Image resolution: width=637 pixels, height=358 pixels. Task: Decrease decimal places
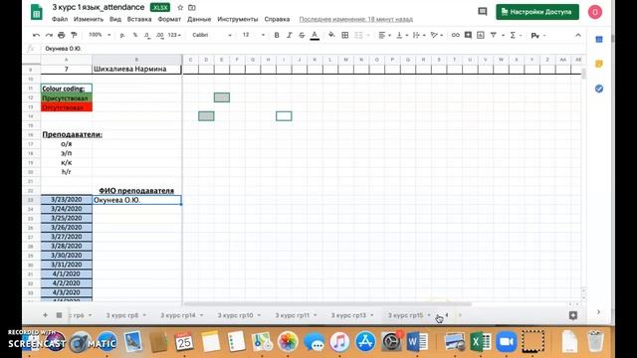click(x=147, y=36)
